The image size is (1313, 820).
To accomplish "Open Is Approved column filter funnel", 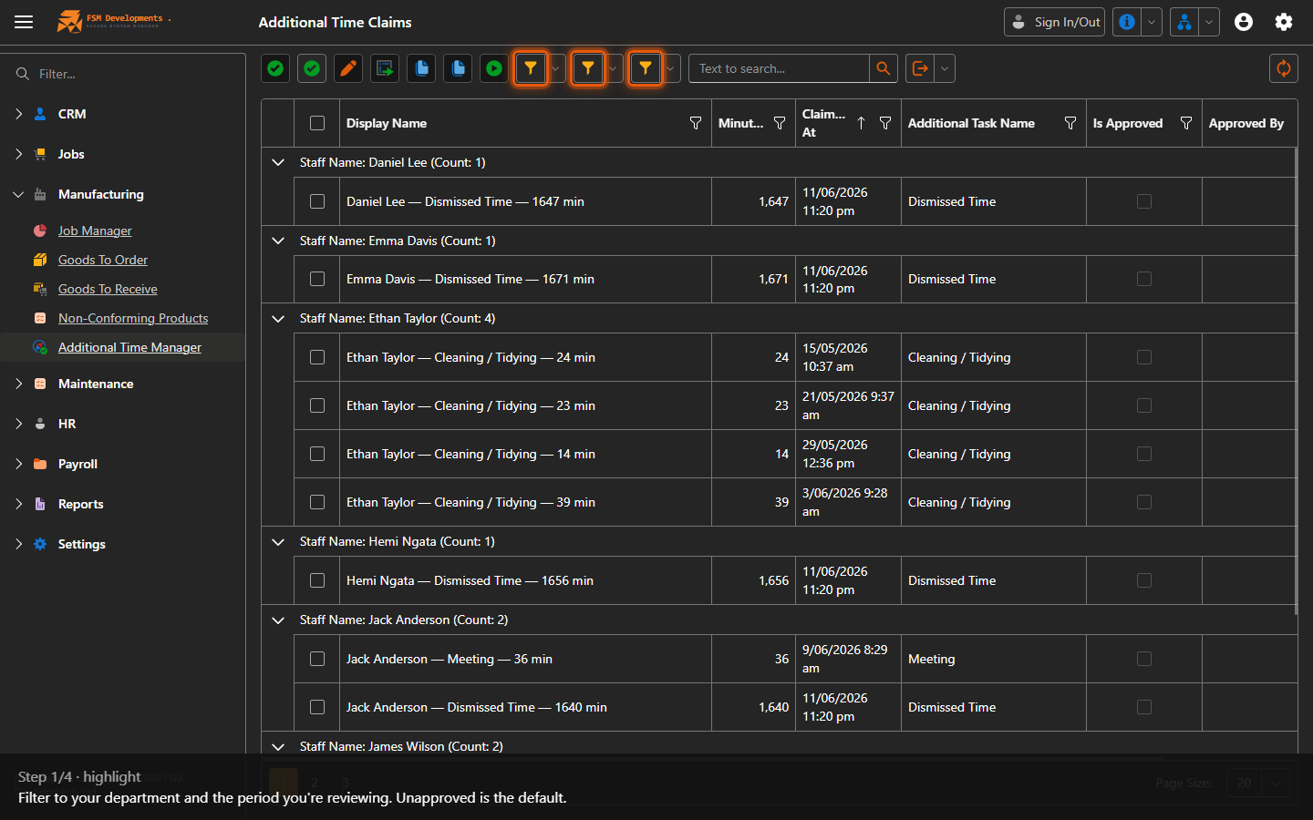I will (1186, 123).
